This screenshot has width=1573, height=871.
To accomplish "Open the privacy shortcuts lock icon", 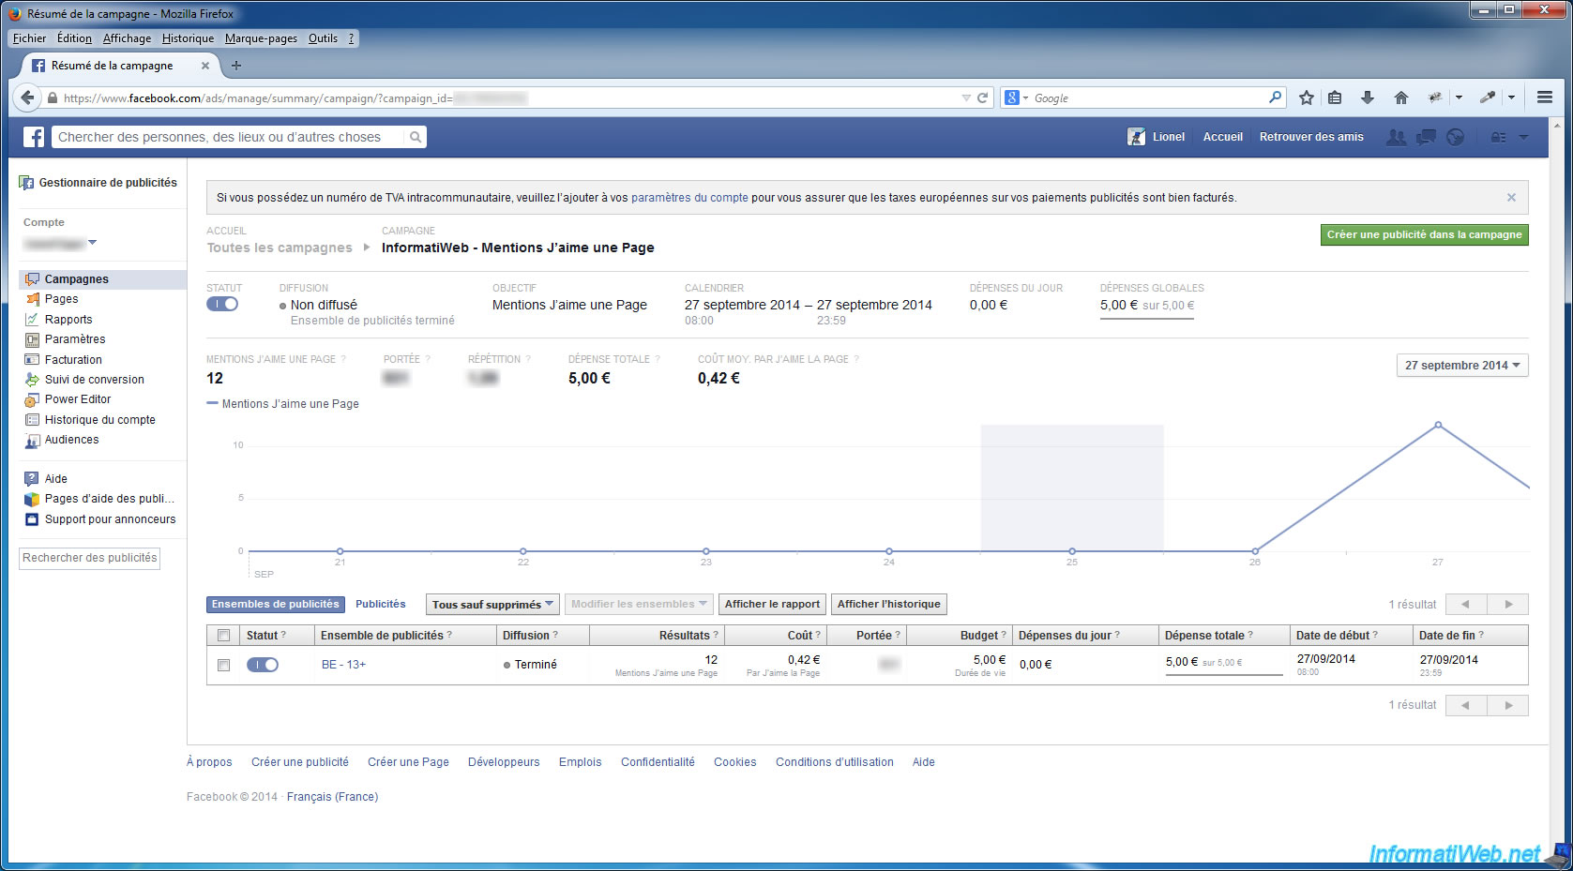I will tap(1498, 137).
